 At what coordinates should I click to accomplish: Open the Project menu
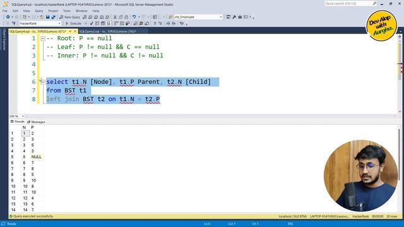53,11
